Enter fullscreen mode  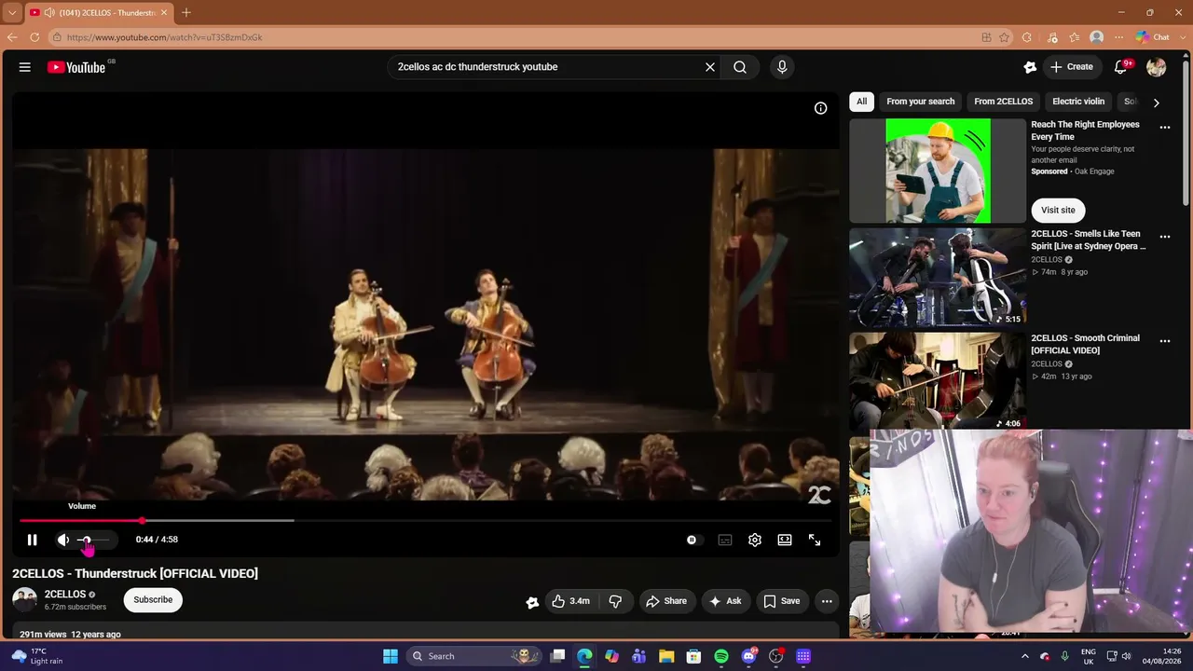(x=815, y=540)
